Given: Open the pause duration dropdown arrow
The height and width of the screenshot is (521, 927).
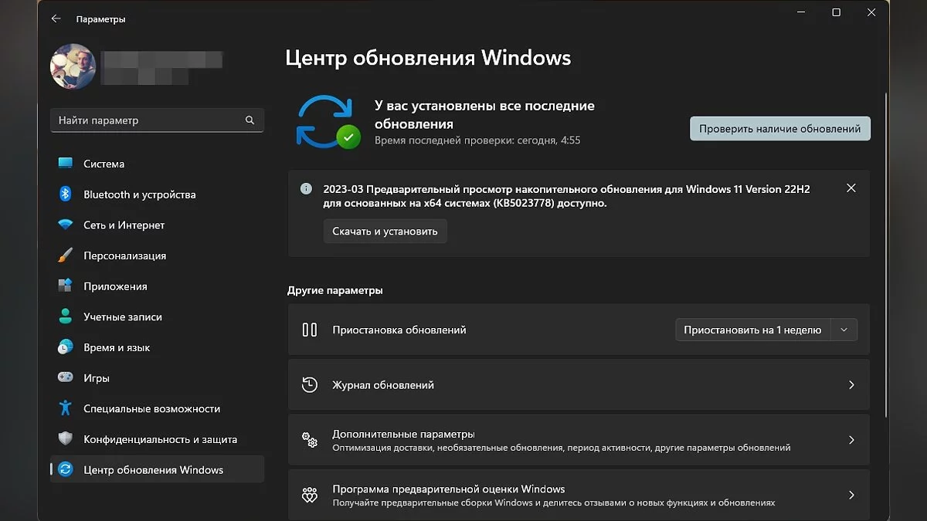Looking at the screenshot, I should [844, 330].
